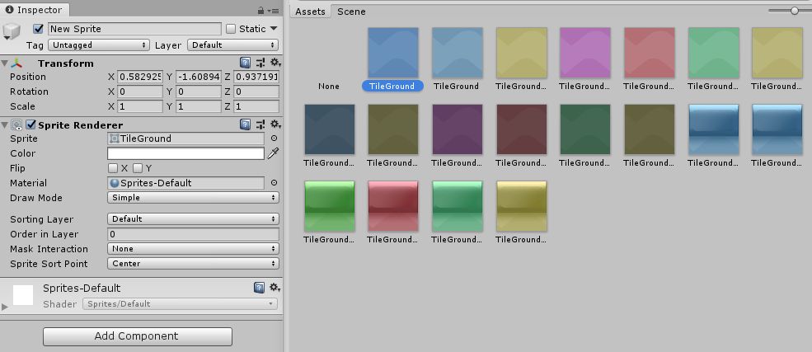812x352 pixels.
Task: Select the glossy bright green tile thumbnail
Action: [x=329, y=206]
